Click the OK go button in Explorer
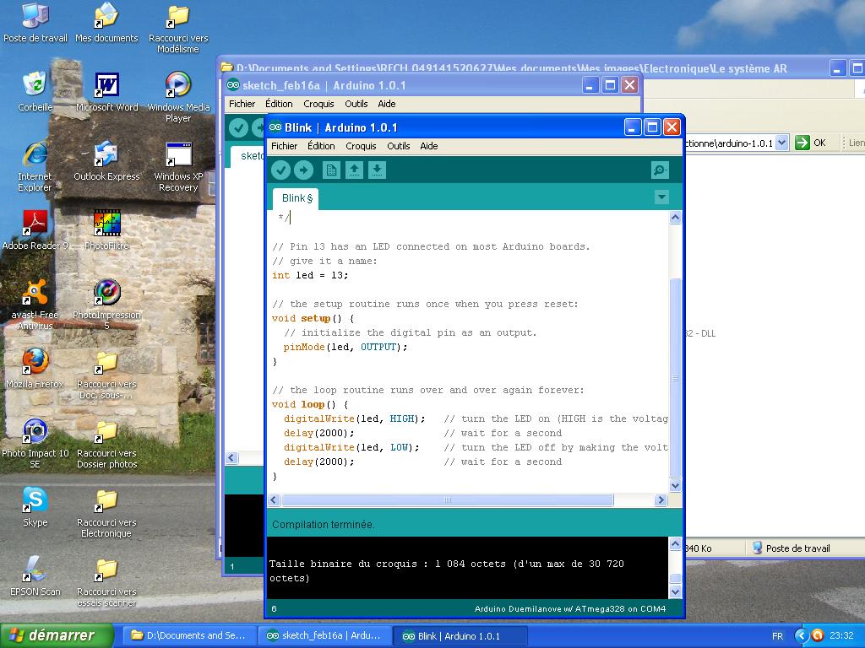This screenshot has height=648, width=865. click(811, 143)
